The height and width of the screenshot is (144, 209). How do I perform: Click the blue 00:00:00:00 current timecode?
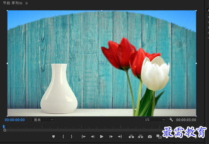tap(15, 120)
